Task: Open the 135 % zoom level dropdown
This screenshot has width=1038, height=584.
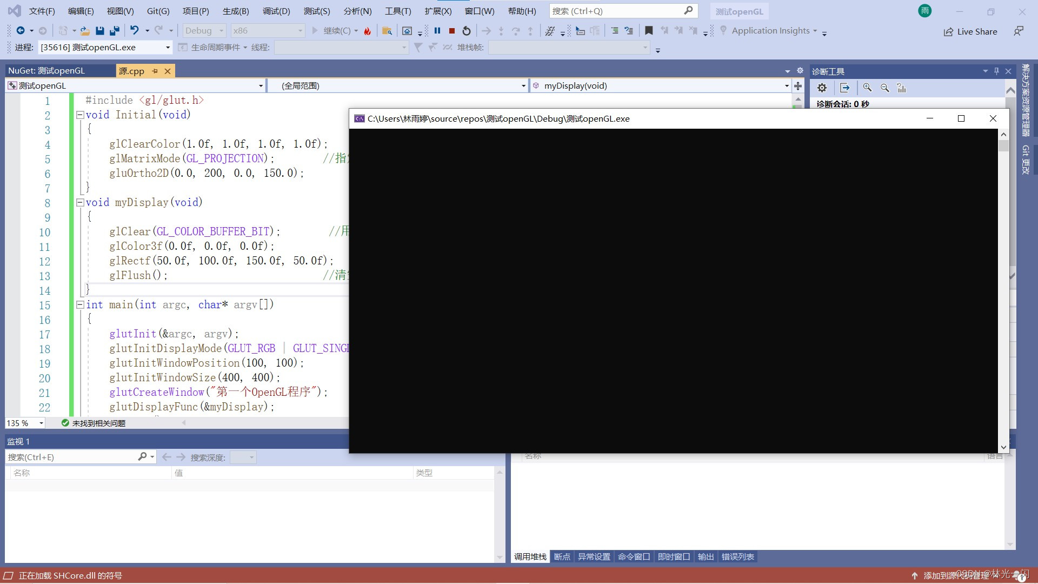Action: coord(41,423)
